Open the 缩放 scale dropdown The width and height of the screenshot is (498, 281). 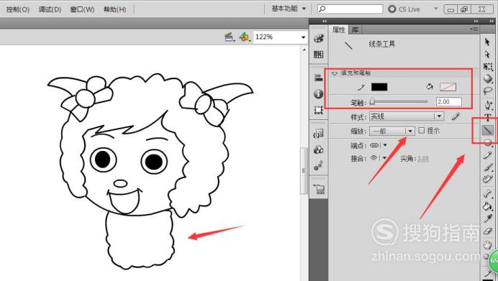pos(392,131)
